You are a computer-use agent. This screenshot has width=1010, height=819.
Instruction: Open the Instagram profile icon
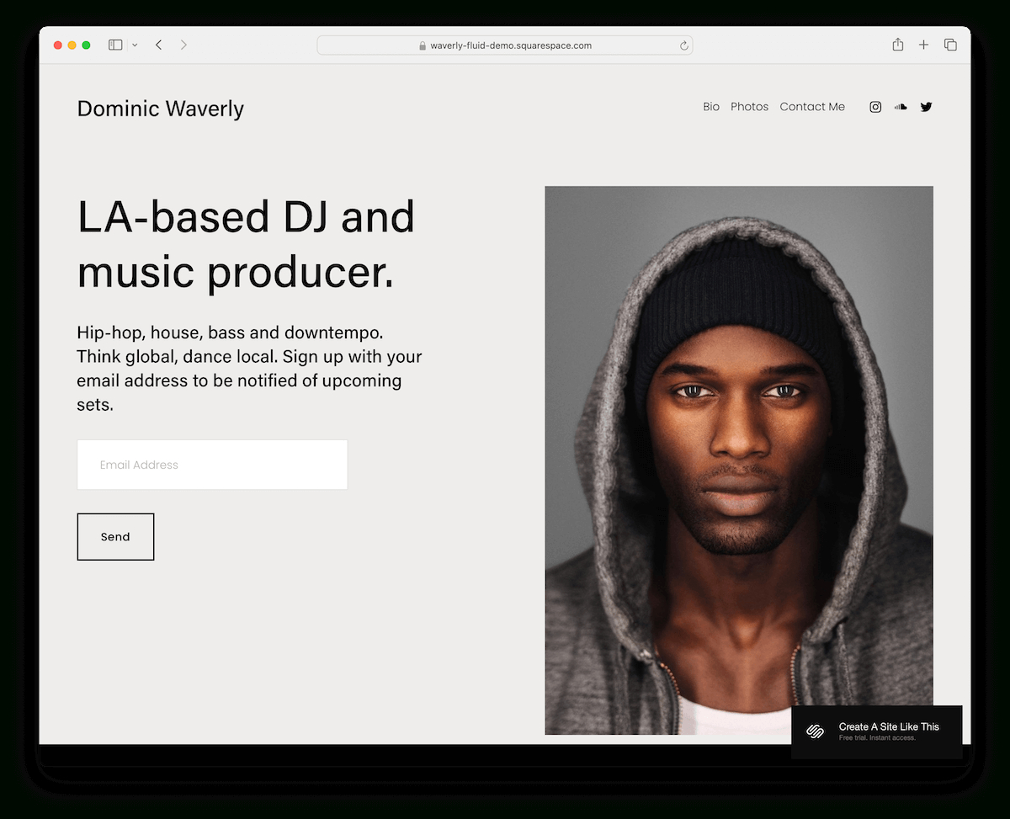[x=875, y=107]
